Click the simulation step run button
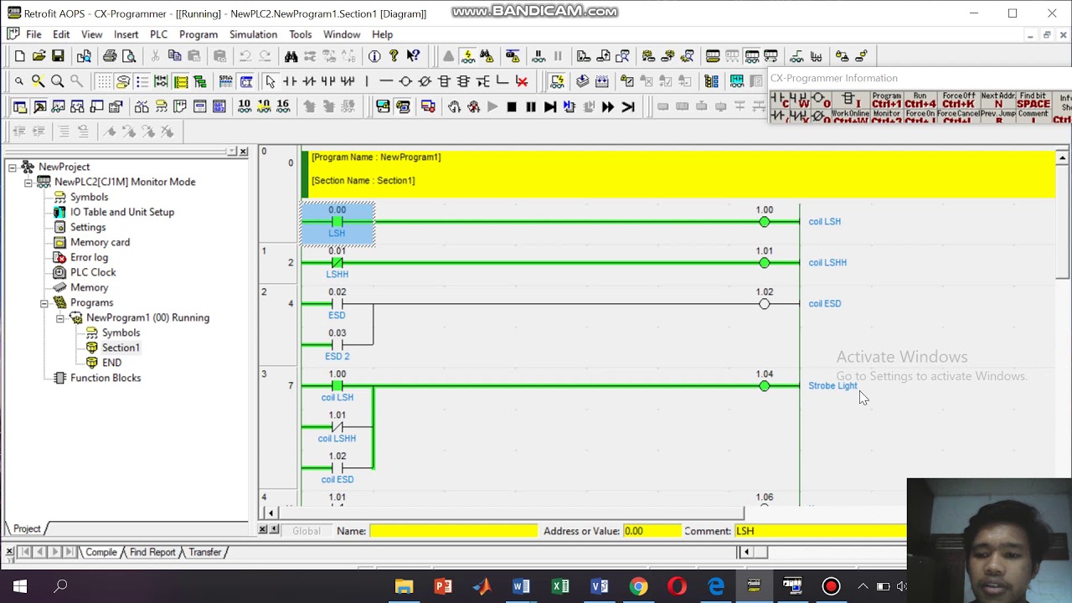Viewport: 1072px width, 603px height. 550,107
